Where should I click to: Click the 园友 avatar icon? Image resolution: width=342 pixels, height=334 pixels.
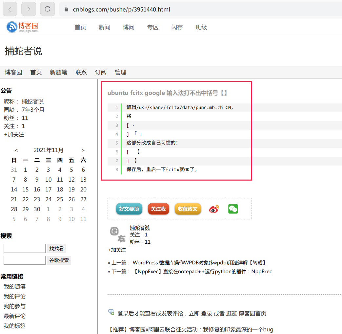coord(118,234)
